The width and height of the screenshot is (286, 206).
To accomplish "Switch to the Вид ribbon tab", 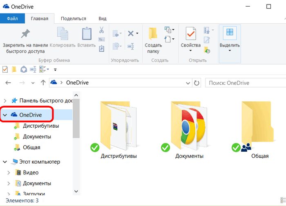I will tap(102, 18).
